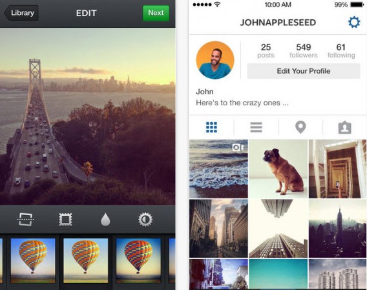Select the third balloon filter thumbnail

[138, 260]
